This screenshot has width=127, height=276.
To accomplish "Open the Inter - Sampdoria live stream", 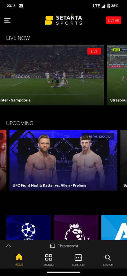I will click(52, 75).
